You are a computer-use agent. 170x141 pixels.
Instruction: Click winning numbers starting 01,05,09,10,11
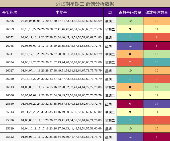coord(61,87)
